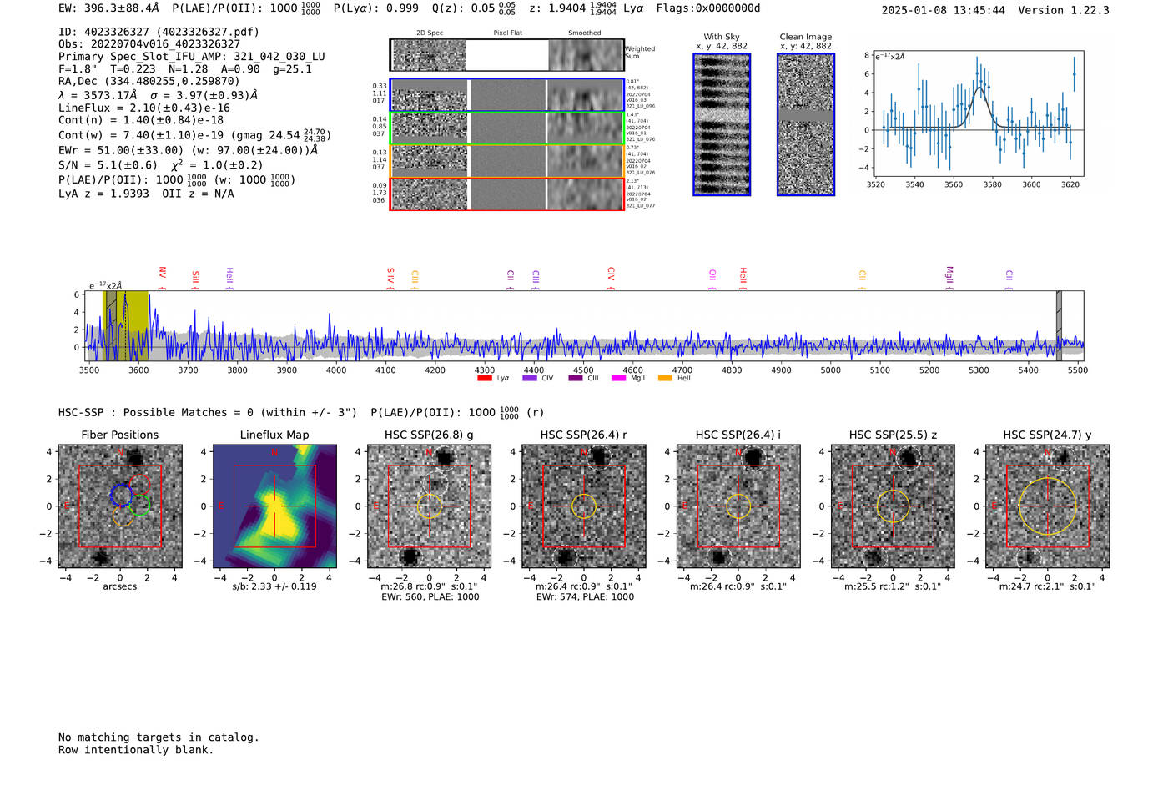The image size is (1168, 795).
Task: Click 's/b: 2.33 +/- 0.119' under Lineflux Map
Action: [x=274, y=586]
